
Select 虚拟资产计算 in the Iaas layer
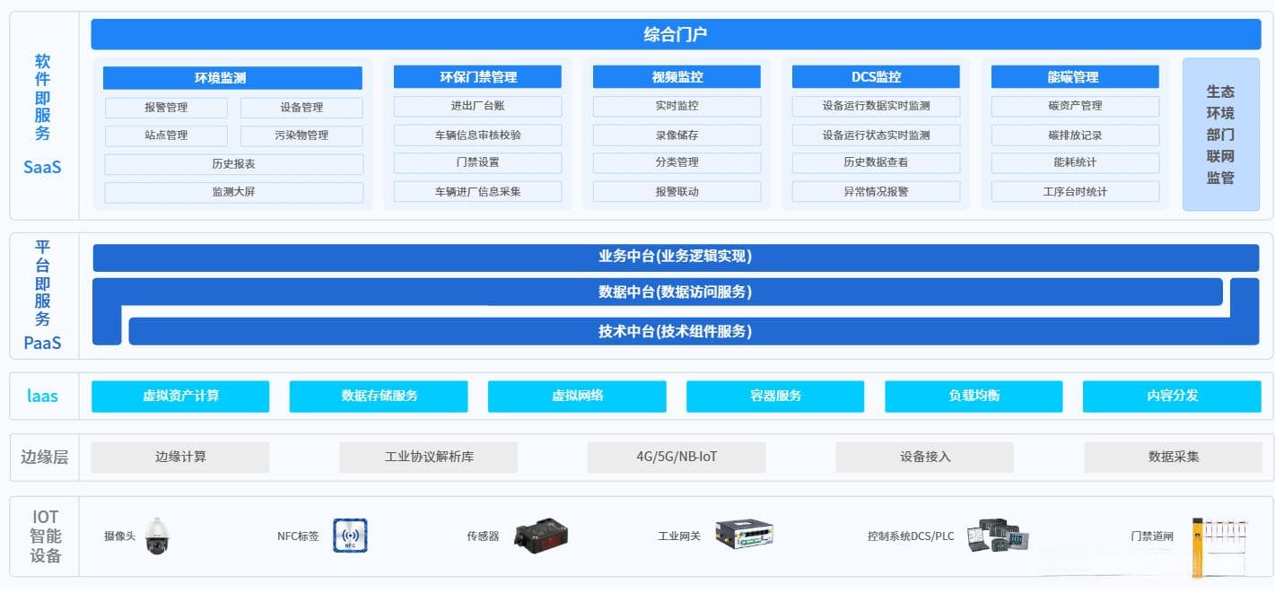pyautogui.click(x=180, y=396)
